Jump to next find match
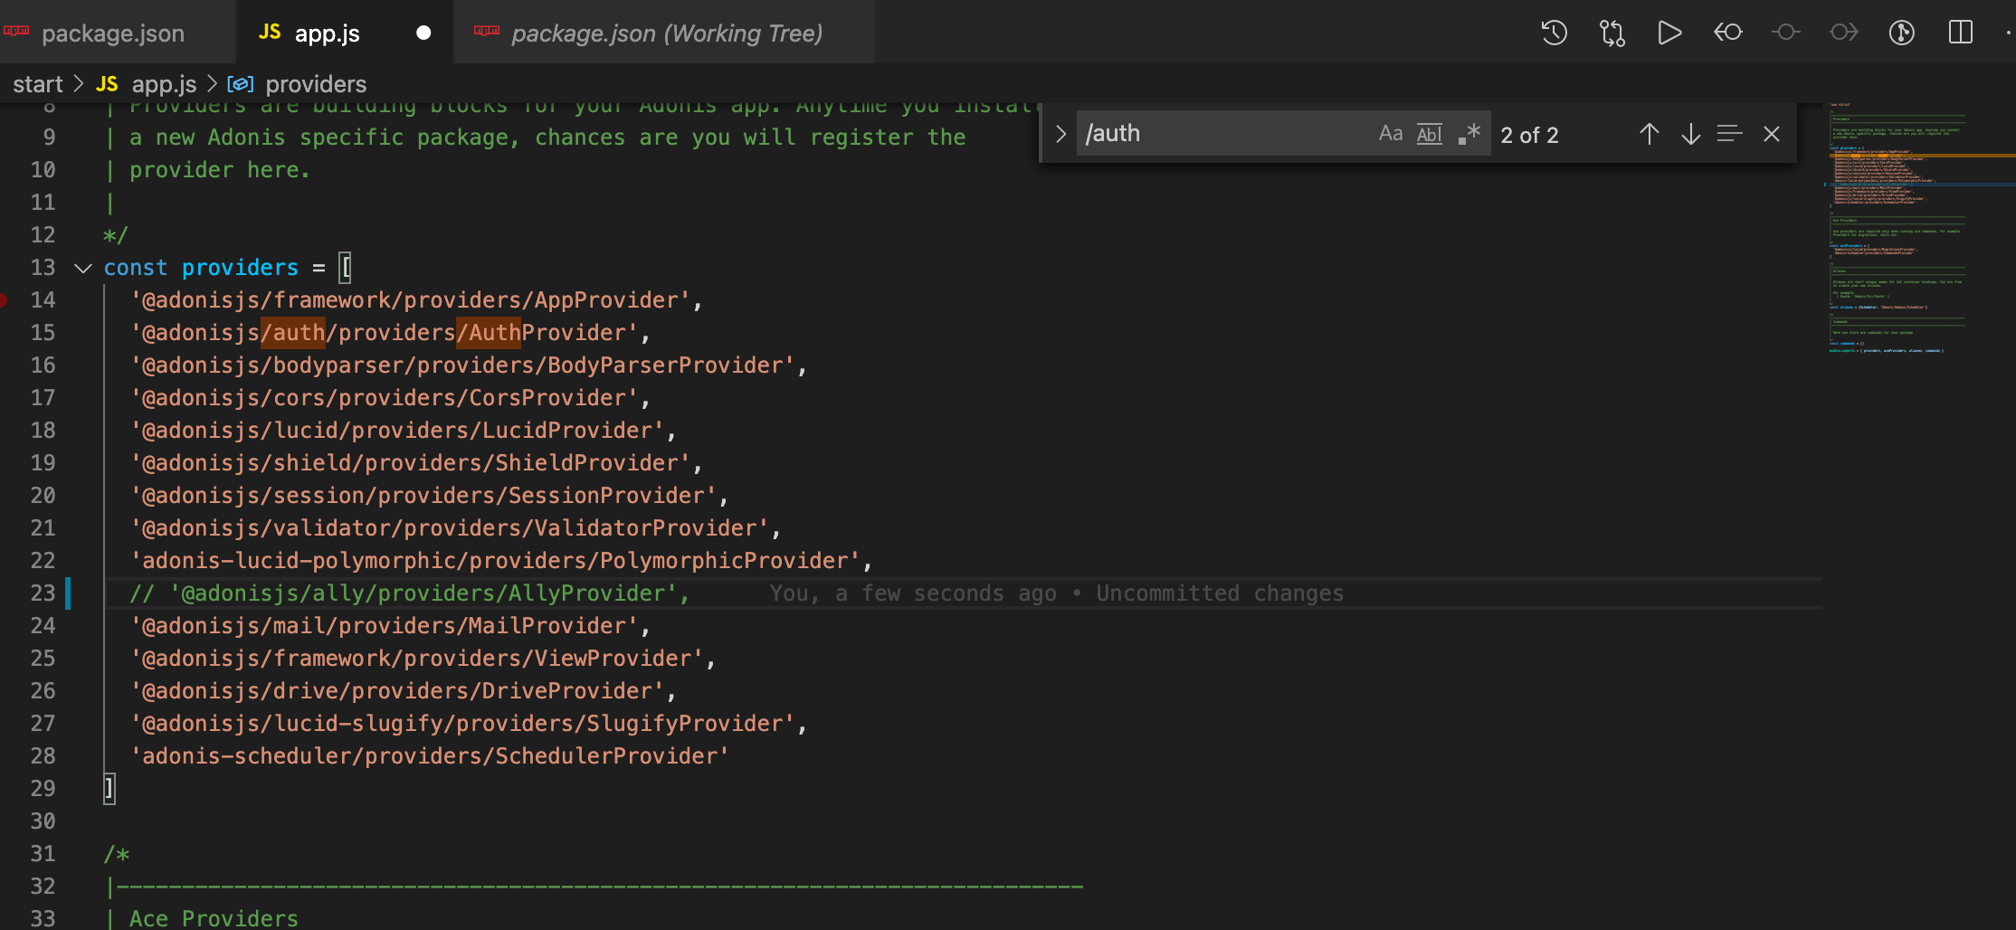The width and height of the screenshot is (2016, 930). tap(1690, 135)
